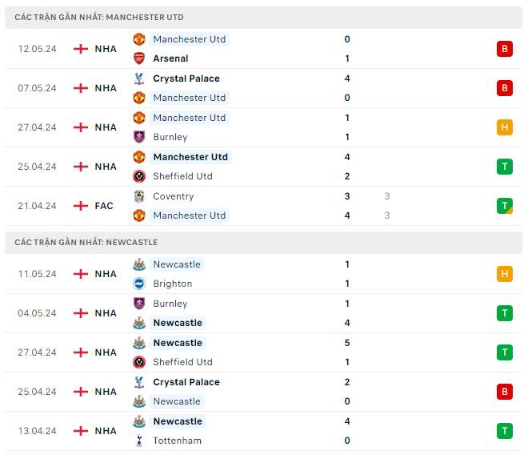This screenshot has width=528, height=459.
Task: Click the Arsenal club crest
Action: click(x=139, y=58)
